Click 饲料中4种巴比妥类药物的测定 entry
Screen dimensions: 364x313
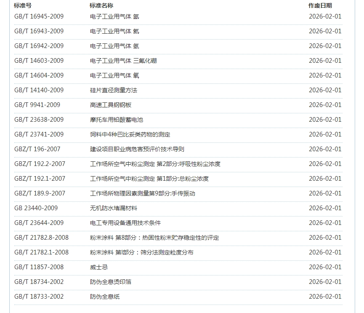click(x=130, y=134)
